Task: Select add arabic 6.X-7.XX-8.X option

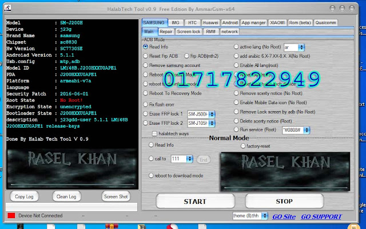Action: coord(236,56)
